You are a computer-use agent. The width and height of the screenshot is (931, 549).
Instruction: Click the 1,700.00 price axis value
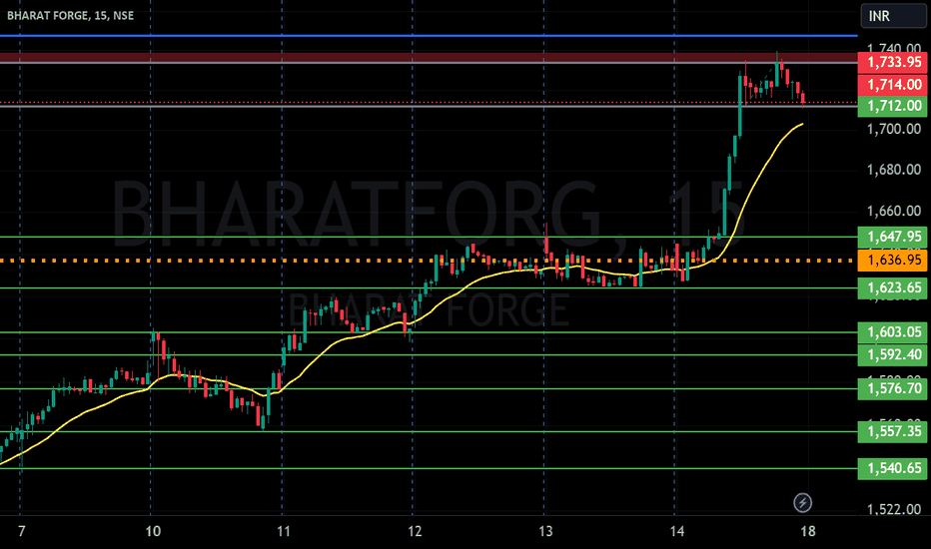(x=894, y=129)
